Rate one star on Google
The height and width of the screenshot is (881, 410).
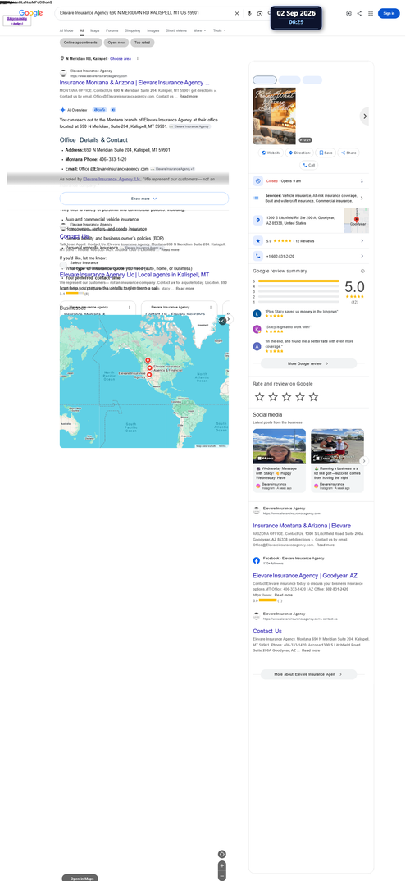(x=259, y=397)
